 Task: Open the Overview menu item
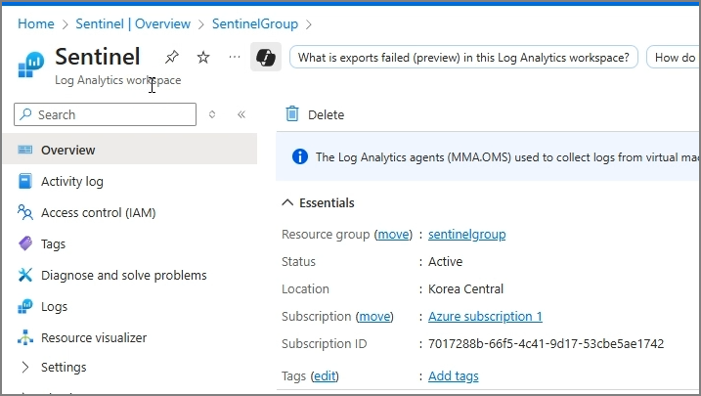(130, 150)
